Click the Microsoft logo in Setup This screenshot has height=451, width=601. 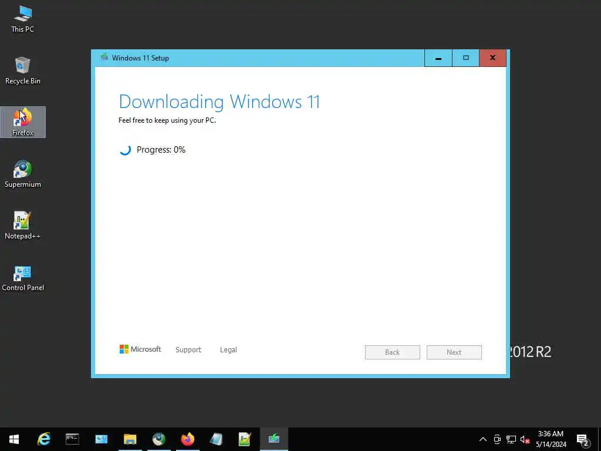pyautogui.click(x=140, y=349)
